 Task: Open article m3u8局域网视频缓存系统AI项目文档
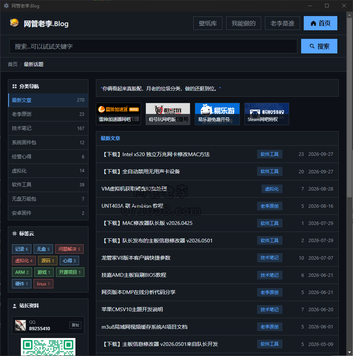(144, 327)
